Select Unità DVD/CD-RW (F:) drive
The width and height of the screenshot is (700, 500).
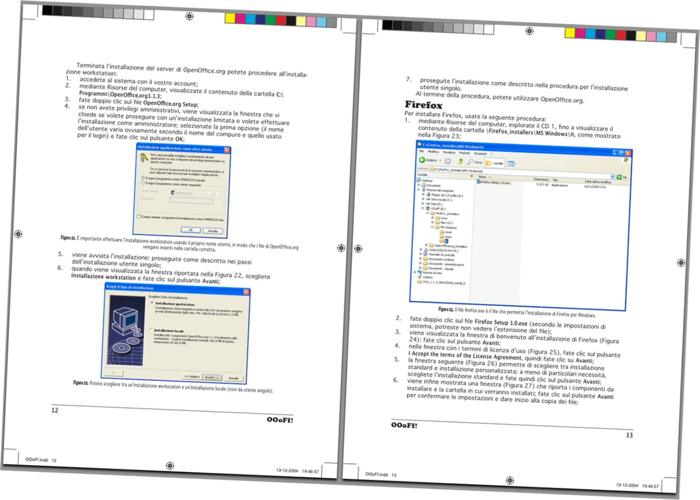(x=440, y=250)
